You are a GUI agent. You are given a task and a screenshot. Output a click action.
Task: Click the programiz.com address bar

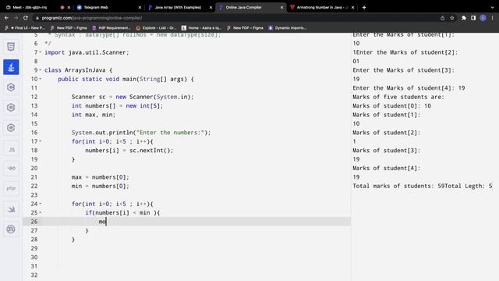click(235, 18)
